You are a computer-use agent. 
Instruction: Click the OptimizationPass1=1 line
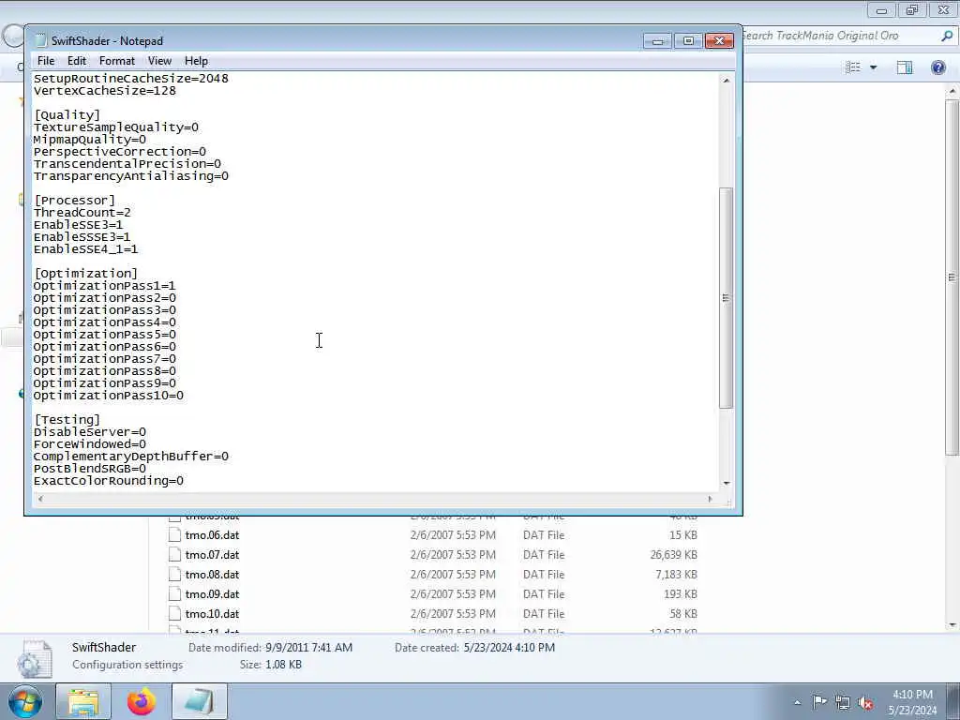click(x=104, y=286)
